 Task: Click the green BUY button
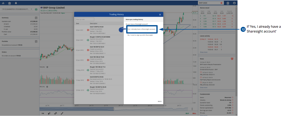[187, 113]
